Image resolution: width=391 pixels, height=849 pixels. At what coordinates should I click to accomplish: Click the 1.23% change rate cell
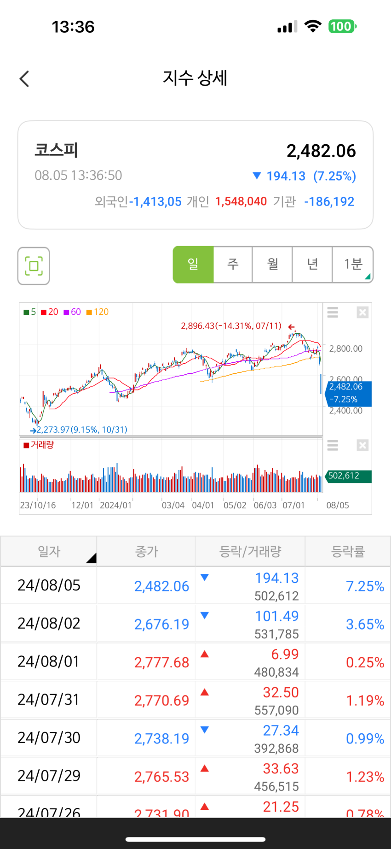(365, 777)
